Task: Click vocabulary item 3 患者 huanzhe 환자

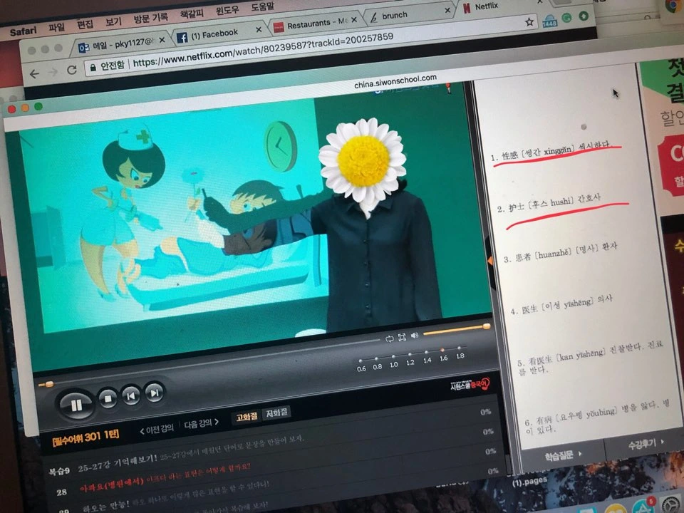Action: [561, 252]
